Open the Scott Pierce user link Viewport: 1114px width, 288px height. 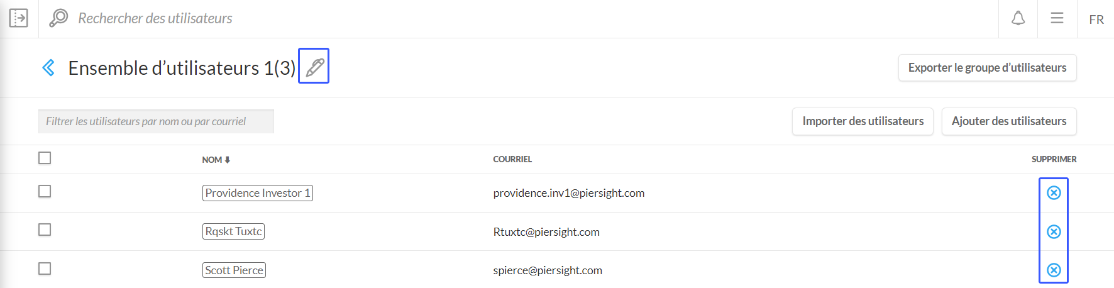(x=234, y=270)
